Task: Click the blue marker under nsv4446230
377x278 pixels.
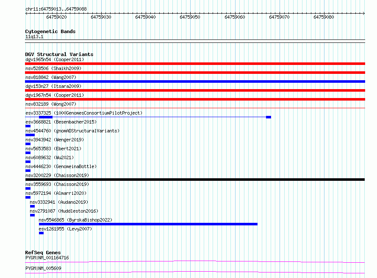Action: pyautogui.click(x=28, y=171)
